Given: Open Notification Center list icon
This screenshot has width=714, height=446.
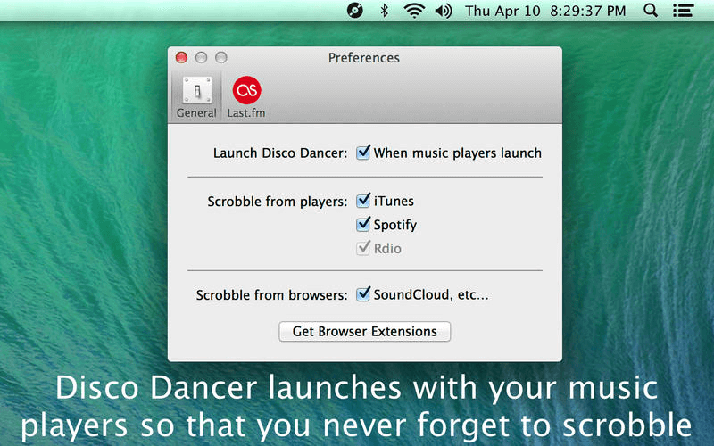Looking at the screenshot, I should [x=683, y=11].
